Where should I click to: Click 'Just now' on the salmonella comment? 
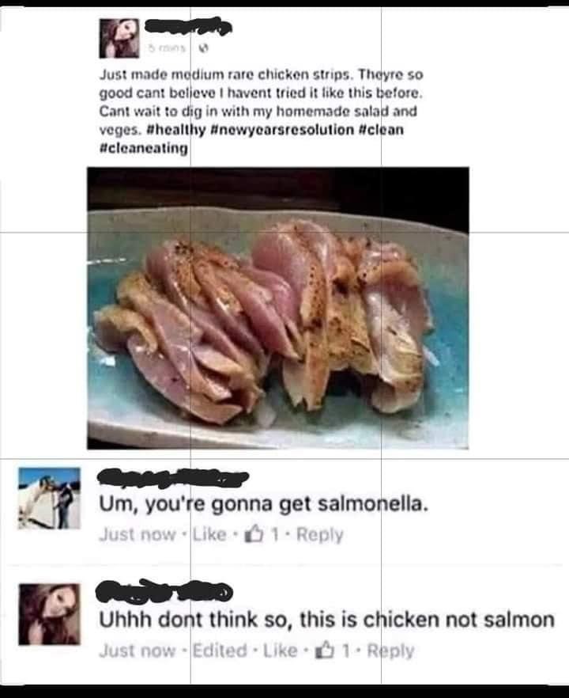(x=138, y=533)
